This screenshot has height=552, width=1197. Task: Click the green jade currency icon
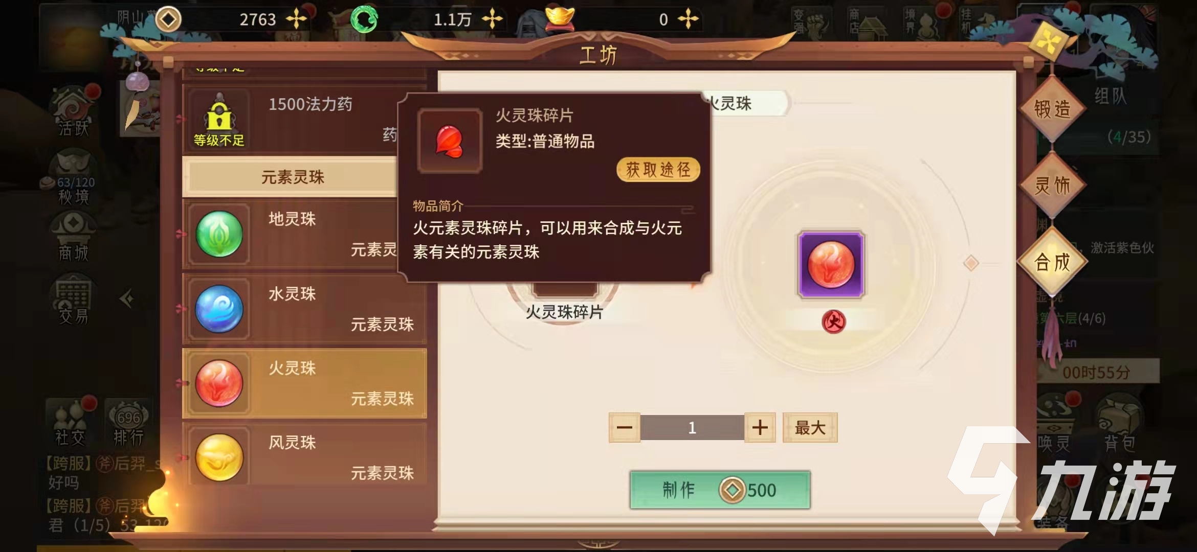point(364,20)
